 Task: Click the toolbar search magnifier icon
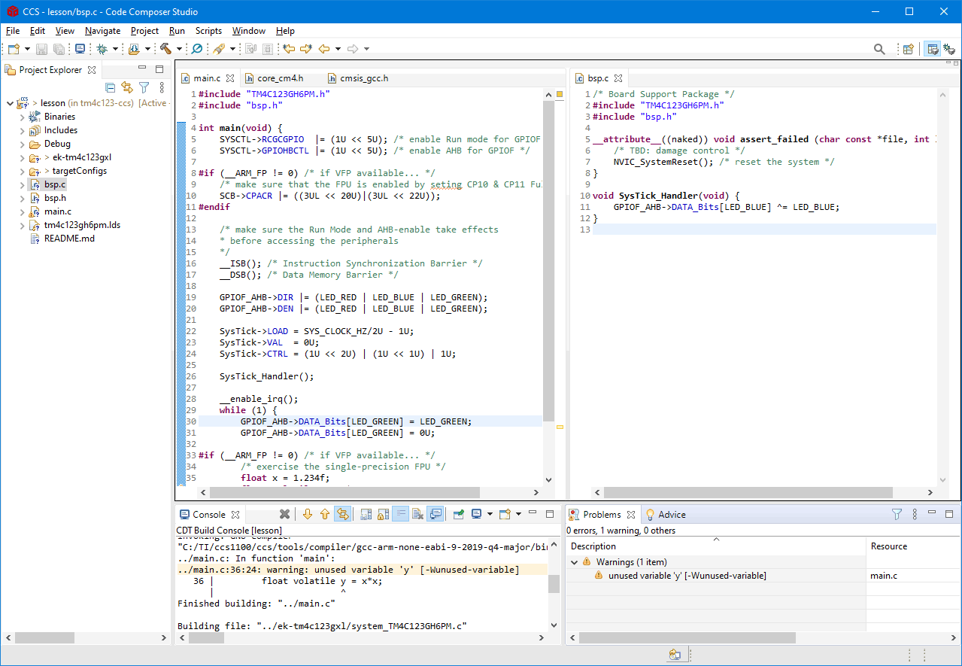[879, 49]
